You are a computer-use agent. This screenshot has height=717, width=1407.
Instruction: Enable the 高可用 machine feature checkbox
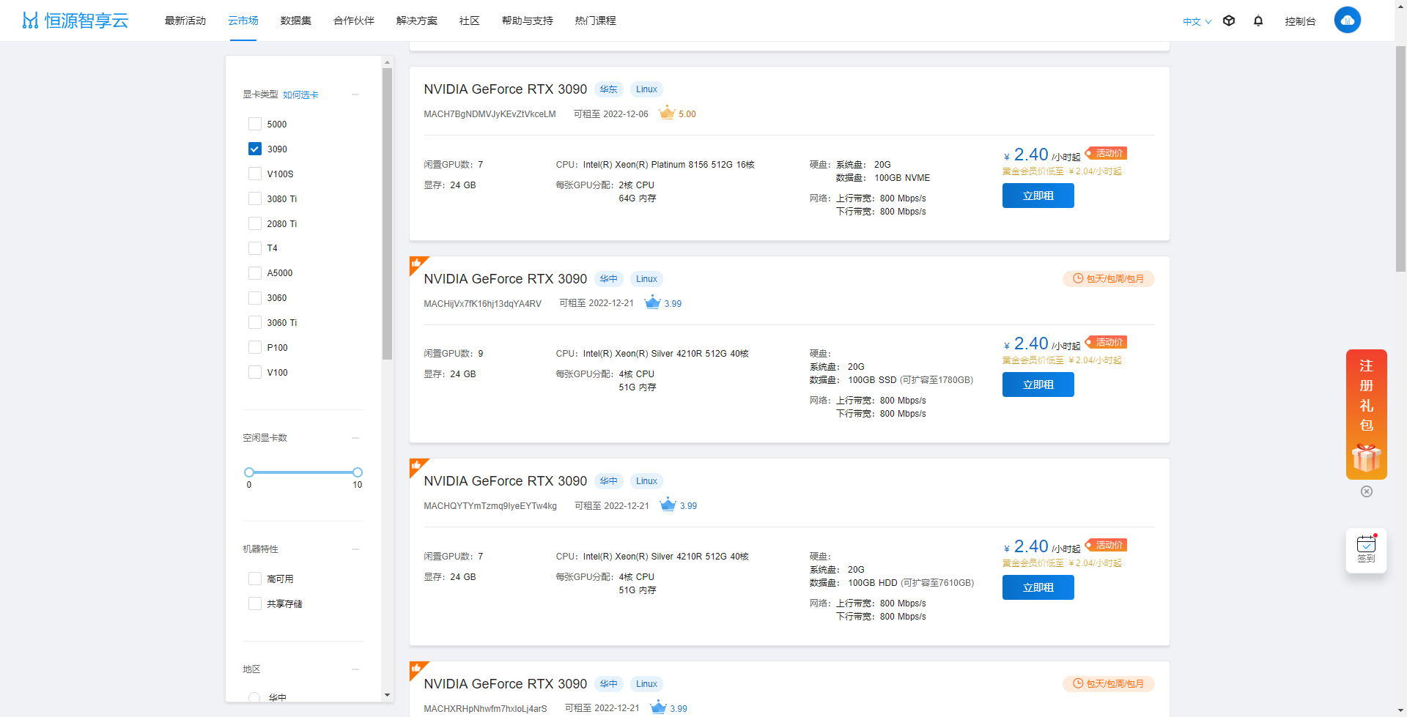[x=255, y=579]
